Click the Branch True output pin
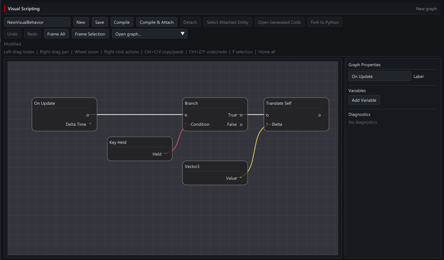The width and height of the screenshot is (444, 260). click(241, 115)
